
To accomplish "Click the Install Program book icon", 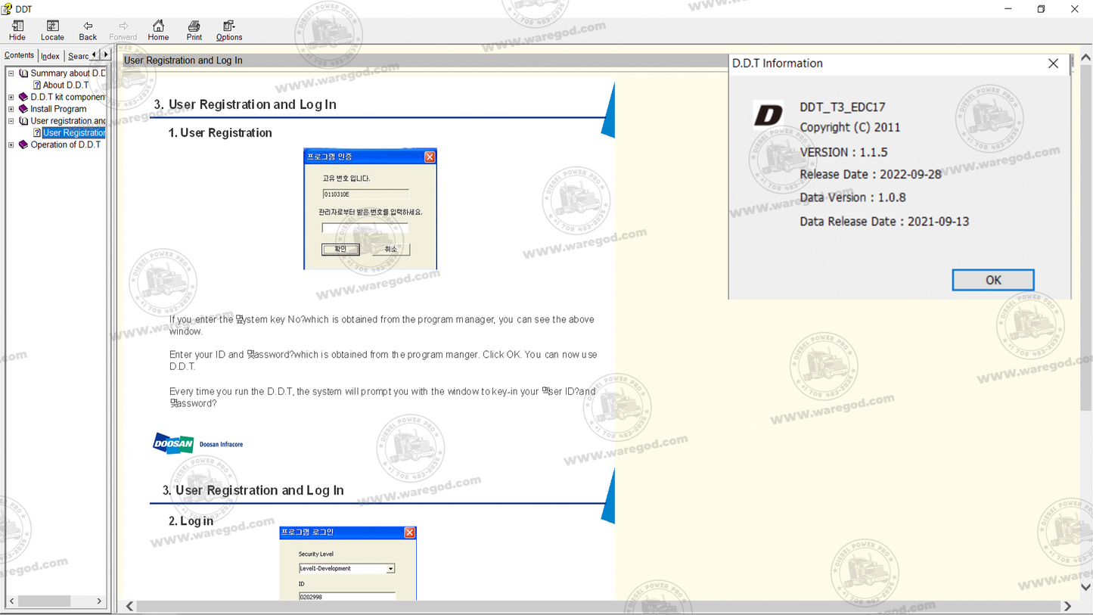I will click(x=22, y=108).
